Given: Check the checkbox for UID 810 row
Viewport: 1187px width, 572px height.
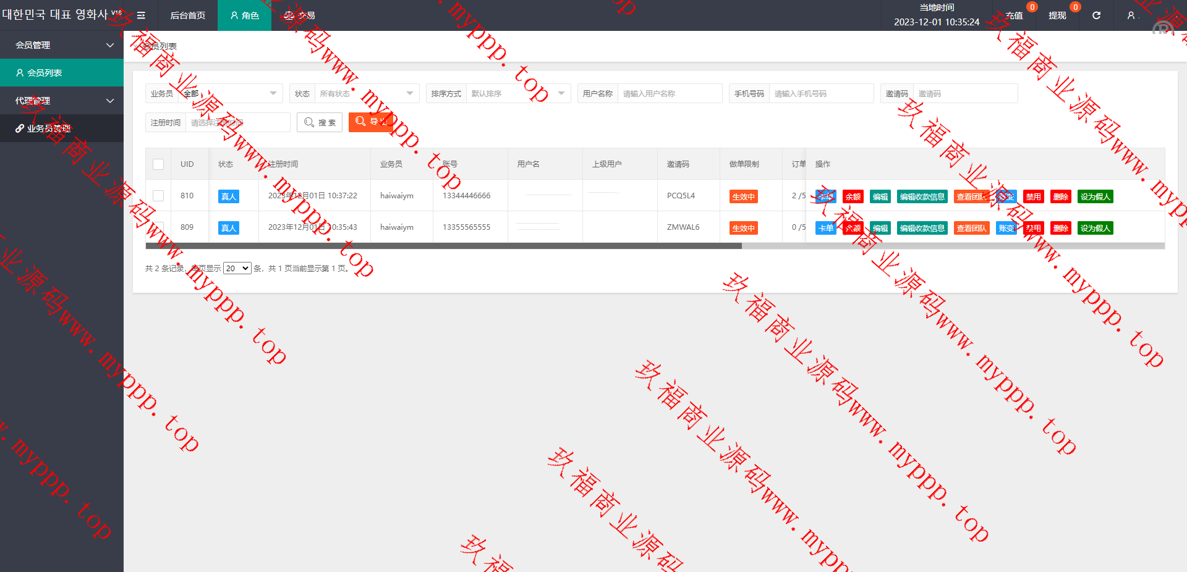Looking at the screenshot, I should pos(158,196).
